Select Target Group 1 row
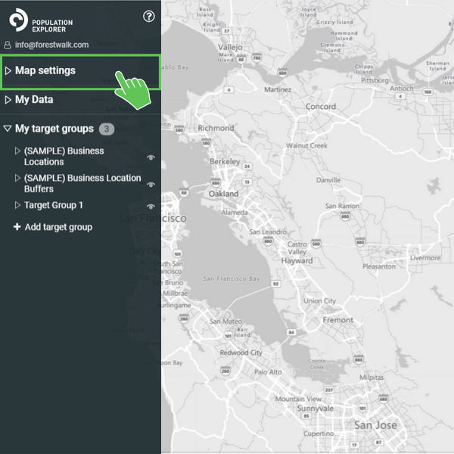Viewport: 454px width, 454px height. point(54,205)
